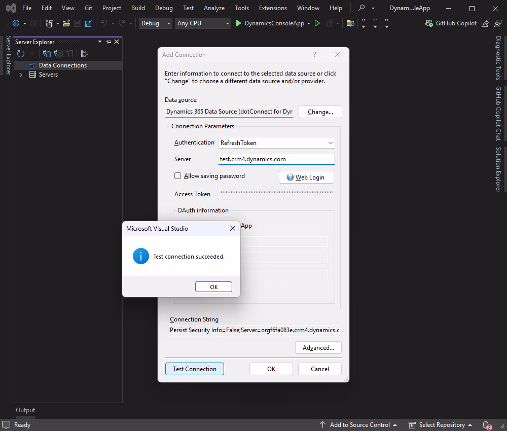Click the Find in Files folder icon
Screen dimensions: 507x431
[x=350, y=23]
